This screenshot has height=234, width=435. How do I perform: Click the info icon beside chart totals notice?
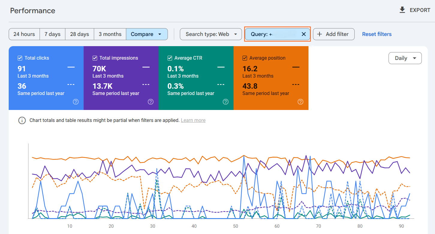22,120
